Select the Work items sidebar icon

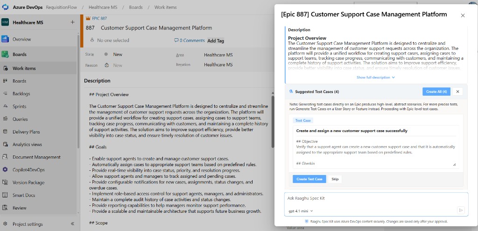click(x=5, y=68)
